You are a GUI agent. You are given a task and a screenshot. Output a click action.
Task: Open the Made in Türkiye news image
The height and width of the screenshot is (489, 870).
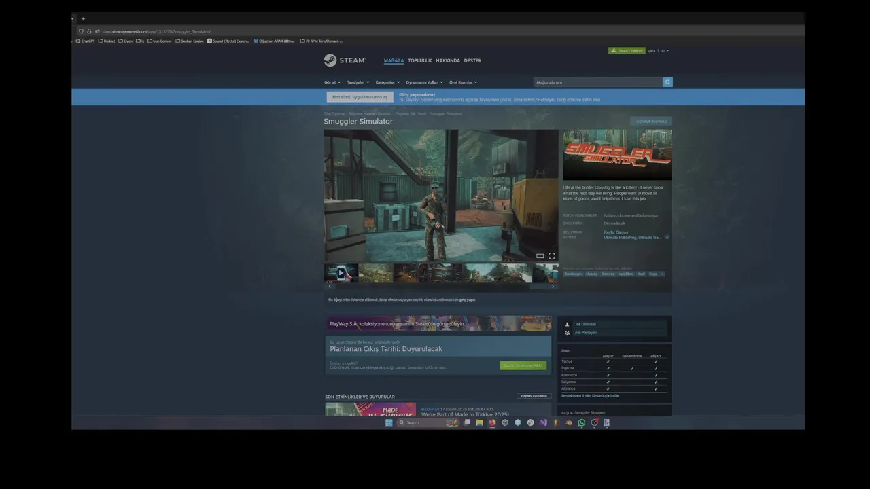(370, 410)
